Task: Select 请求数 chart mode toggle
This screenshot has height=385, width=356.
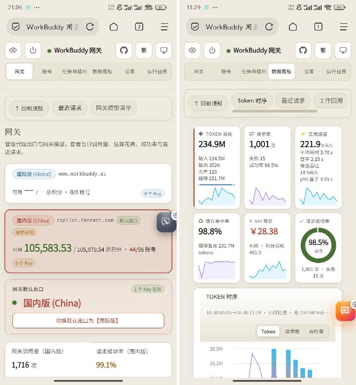Action: pyautogui.click(x=292, y=332)
